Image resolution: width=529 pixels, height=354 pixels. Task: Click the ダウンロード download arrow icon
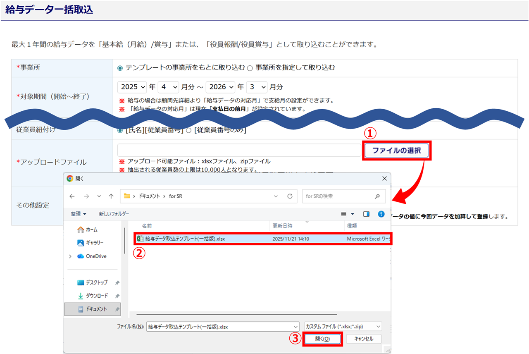coord(81,296)
